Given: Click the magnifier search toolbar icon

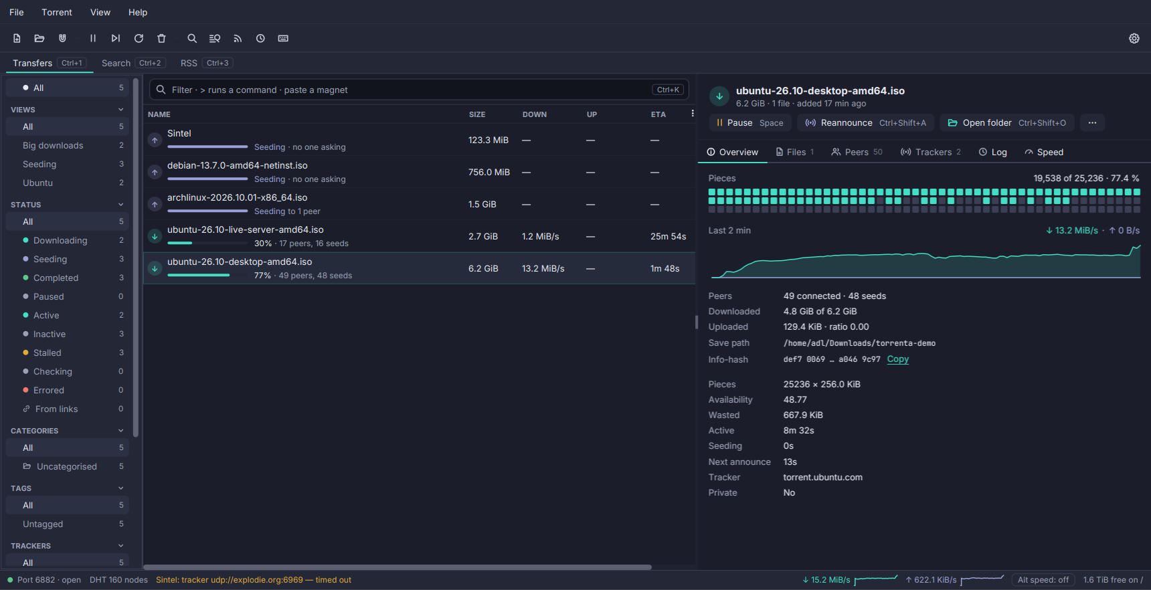Looking at the screenshot, I should (x=192, y=38).
